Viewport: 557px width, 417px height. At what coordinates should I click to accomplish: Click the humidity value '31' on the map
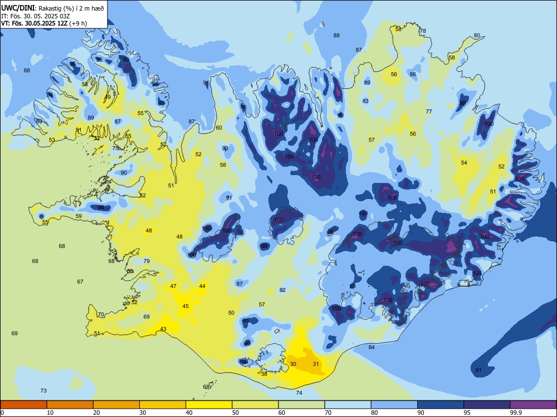click(x=316, y=364)
